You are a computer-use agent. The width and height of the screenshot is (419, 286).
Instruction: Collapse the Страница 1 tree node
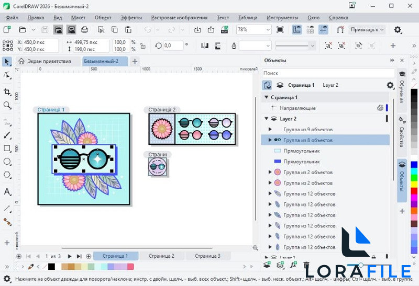point(267,97)
